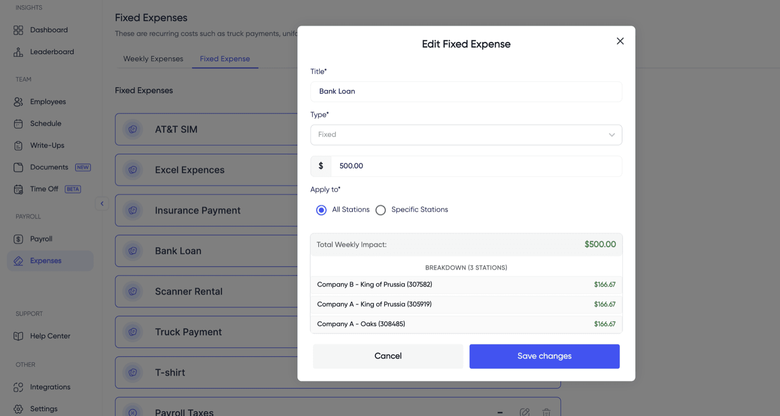Click the Leaderboard podium icon
Image resolution: width=780 pixels, height=416 pixels.
tap(18, 52)
